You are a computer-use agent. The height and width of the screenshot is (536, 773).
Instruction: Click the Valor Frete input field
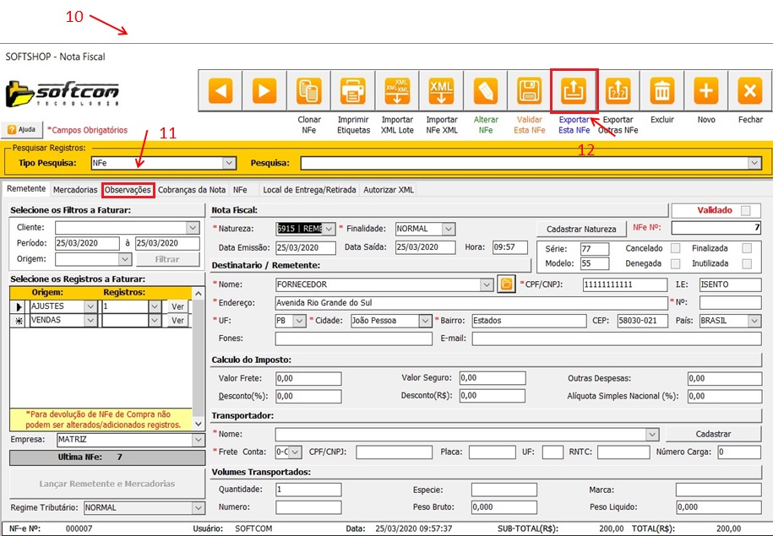pyautogui.click(x=308, y=378)
